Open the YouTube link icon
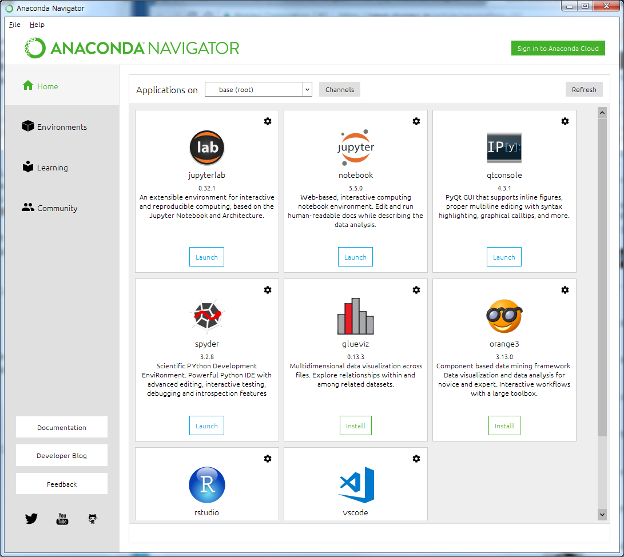Viewport: 624px width, 557px height. click(x=62, y=519)
